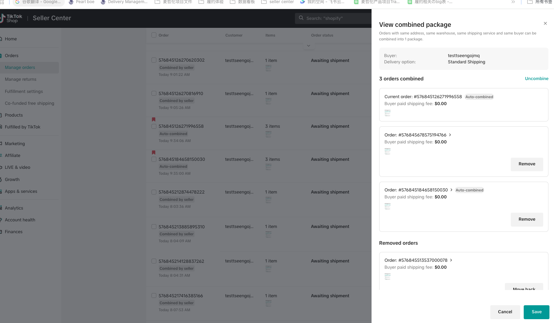This screenshot has height=323, width=554.
Task: Open Manage returns in sidebar
Action: point(21,79)
